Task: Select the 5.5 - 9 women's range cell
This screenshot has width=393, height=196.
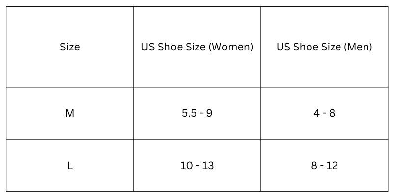Action: point(197,113)
